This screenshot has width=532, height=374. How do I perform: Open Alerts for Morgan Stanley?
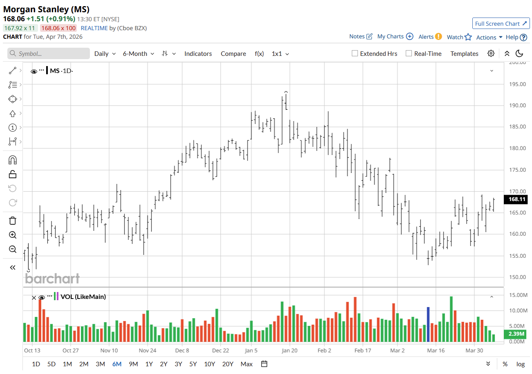(430, 36)
